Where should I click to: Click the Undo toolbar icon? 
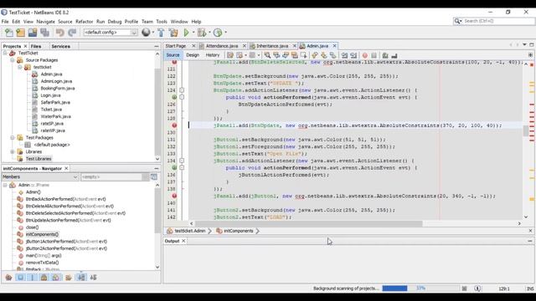(x=60, y=33)
